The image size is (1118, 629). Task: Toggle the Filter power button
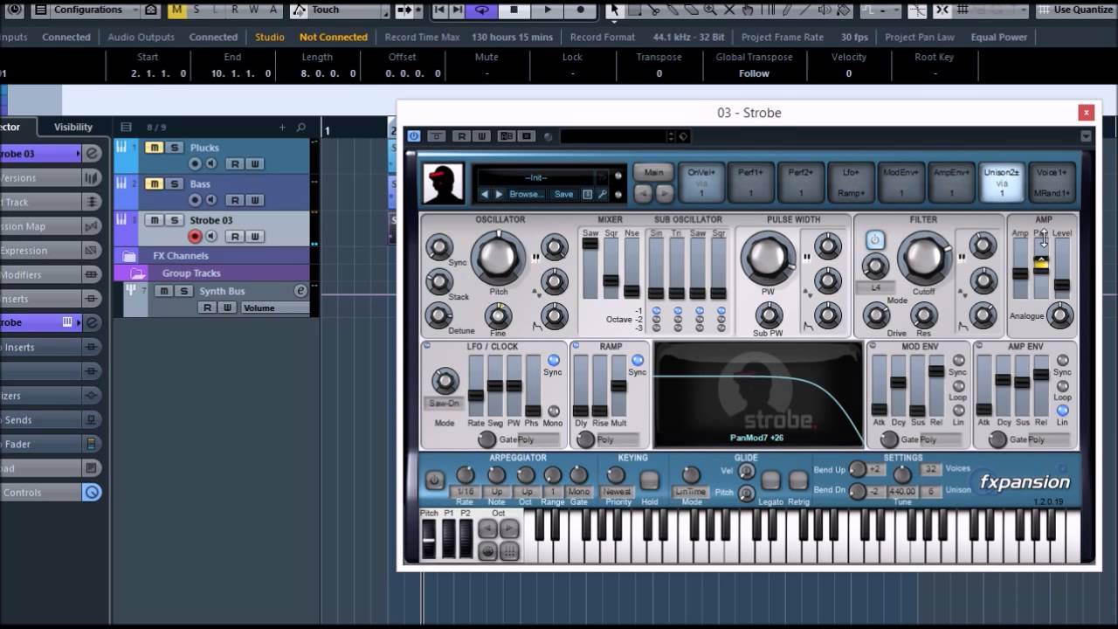(874, 240)
